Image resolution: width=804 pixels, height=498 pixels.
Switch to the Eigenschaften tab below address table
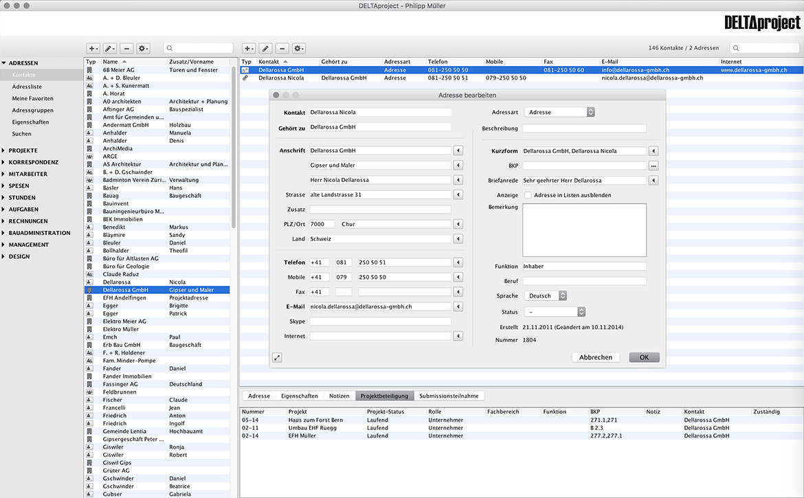coord(300,396)
